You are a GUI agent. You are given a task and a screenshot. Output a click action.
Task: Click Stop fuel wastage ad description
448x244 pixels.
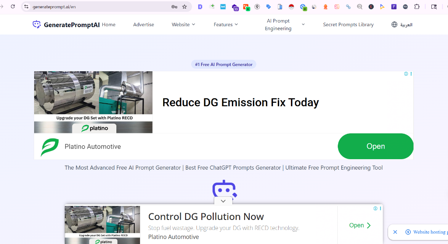pyautogui.click(x=224, y=228)
